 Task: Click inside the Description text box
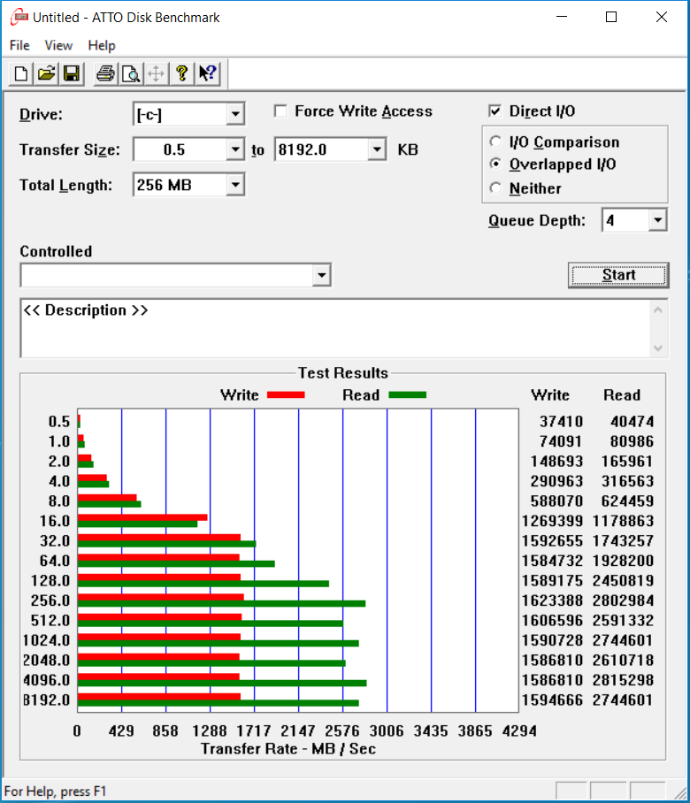[336, 328]
